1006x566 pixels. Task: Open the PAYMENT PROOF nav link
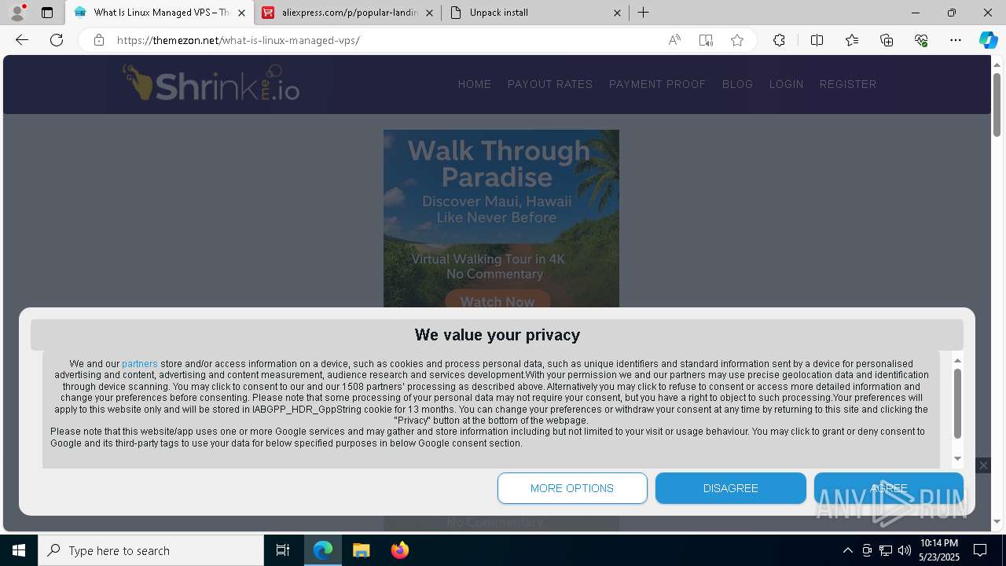point(658,84)
